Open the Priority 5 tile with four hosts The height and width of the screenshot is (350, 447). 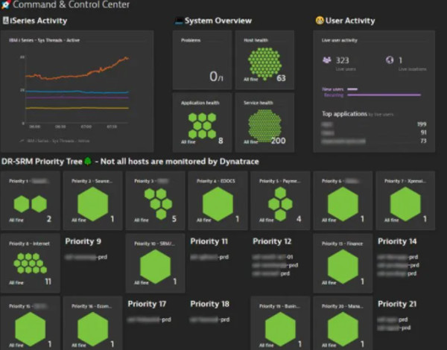pos(280,200)
